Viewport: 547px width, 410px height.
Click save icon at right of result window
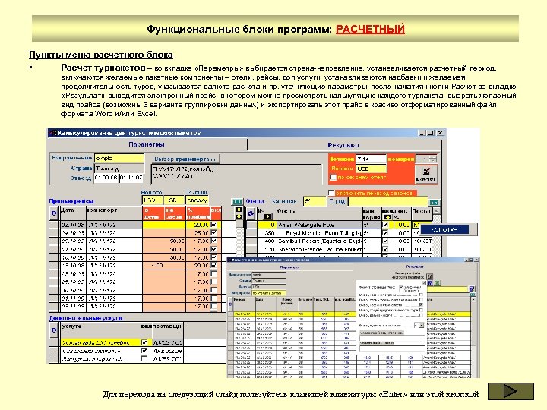pyautogui.click(x=472, y=289)
